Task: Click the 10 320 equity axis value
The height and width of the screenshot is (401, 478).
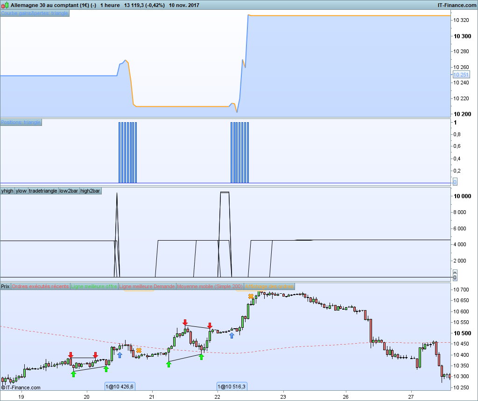Action: pos(461,20)
